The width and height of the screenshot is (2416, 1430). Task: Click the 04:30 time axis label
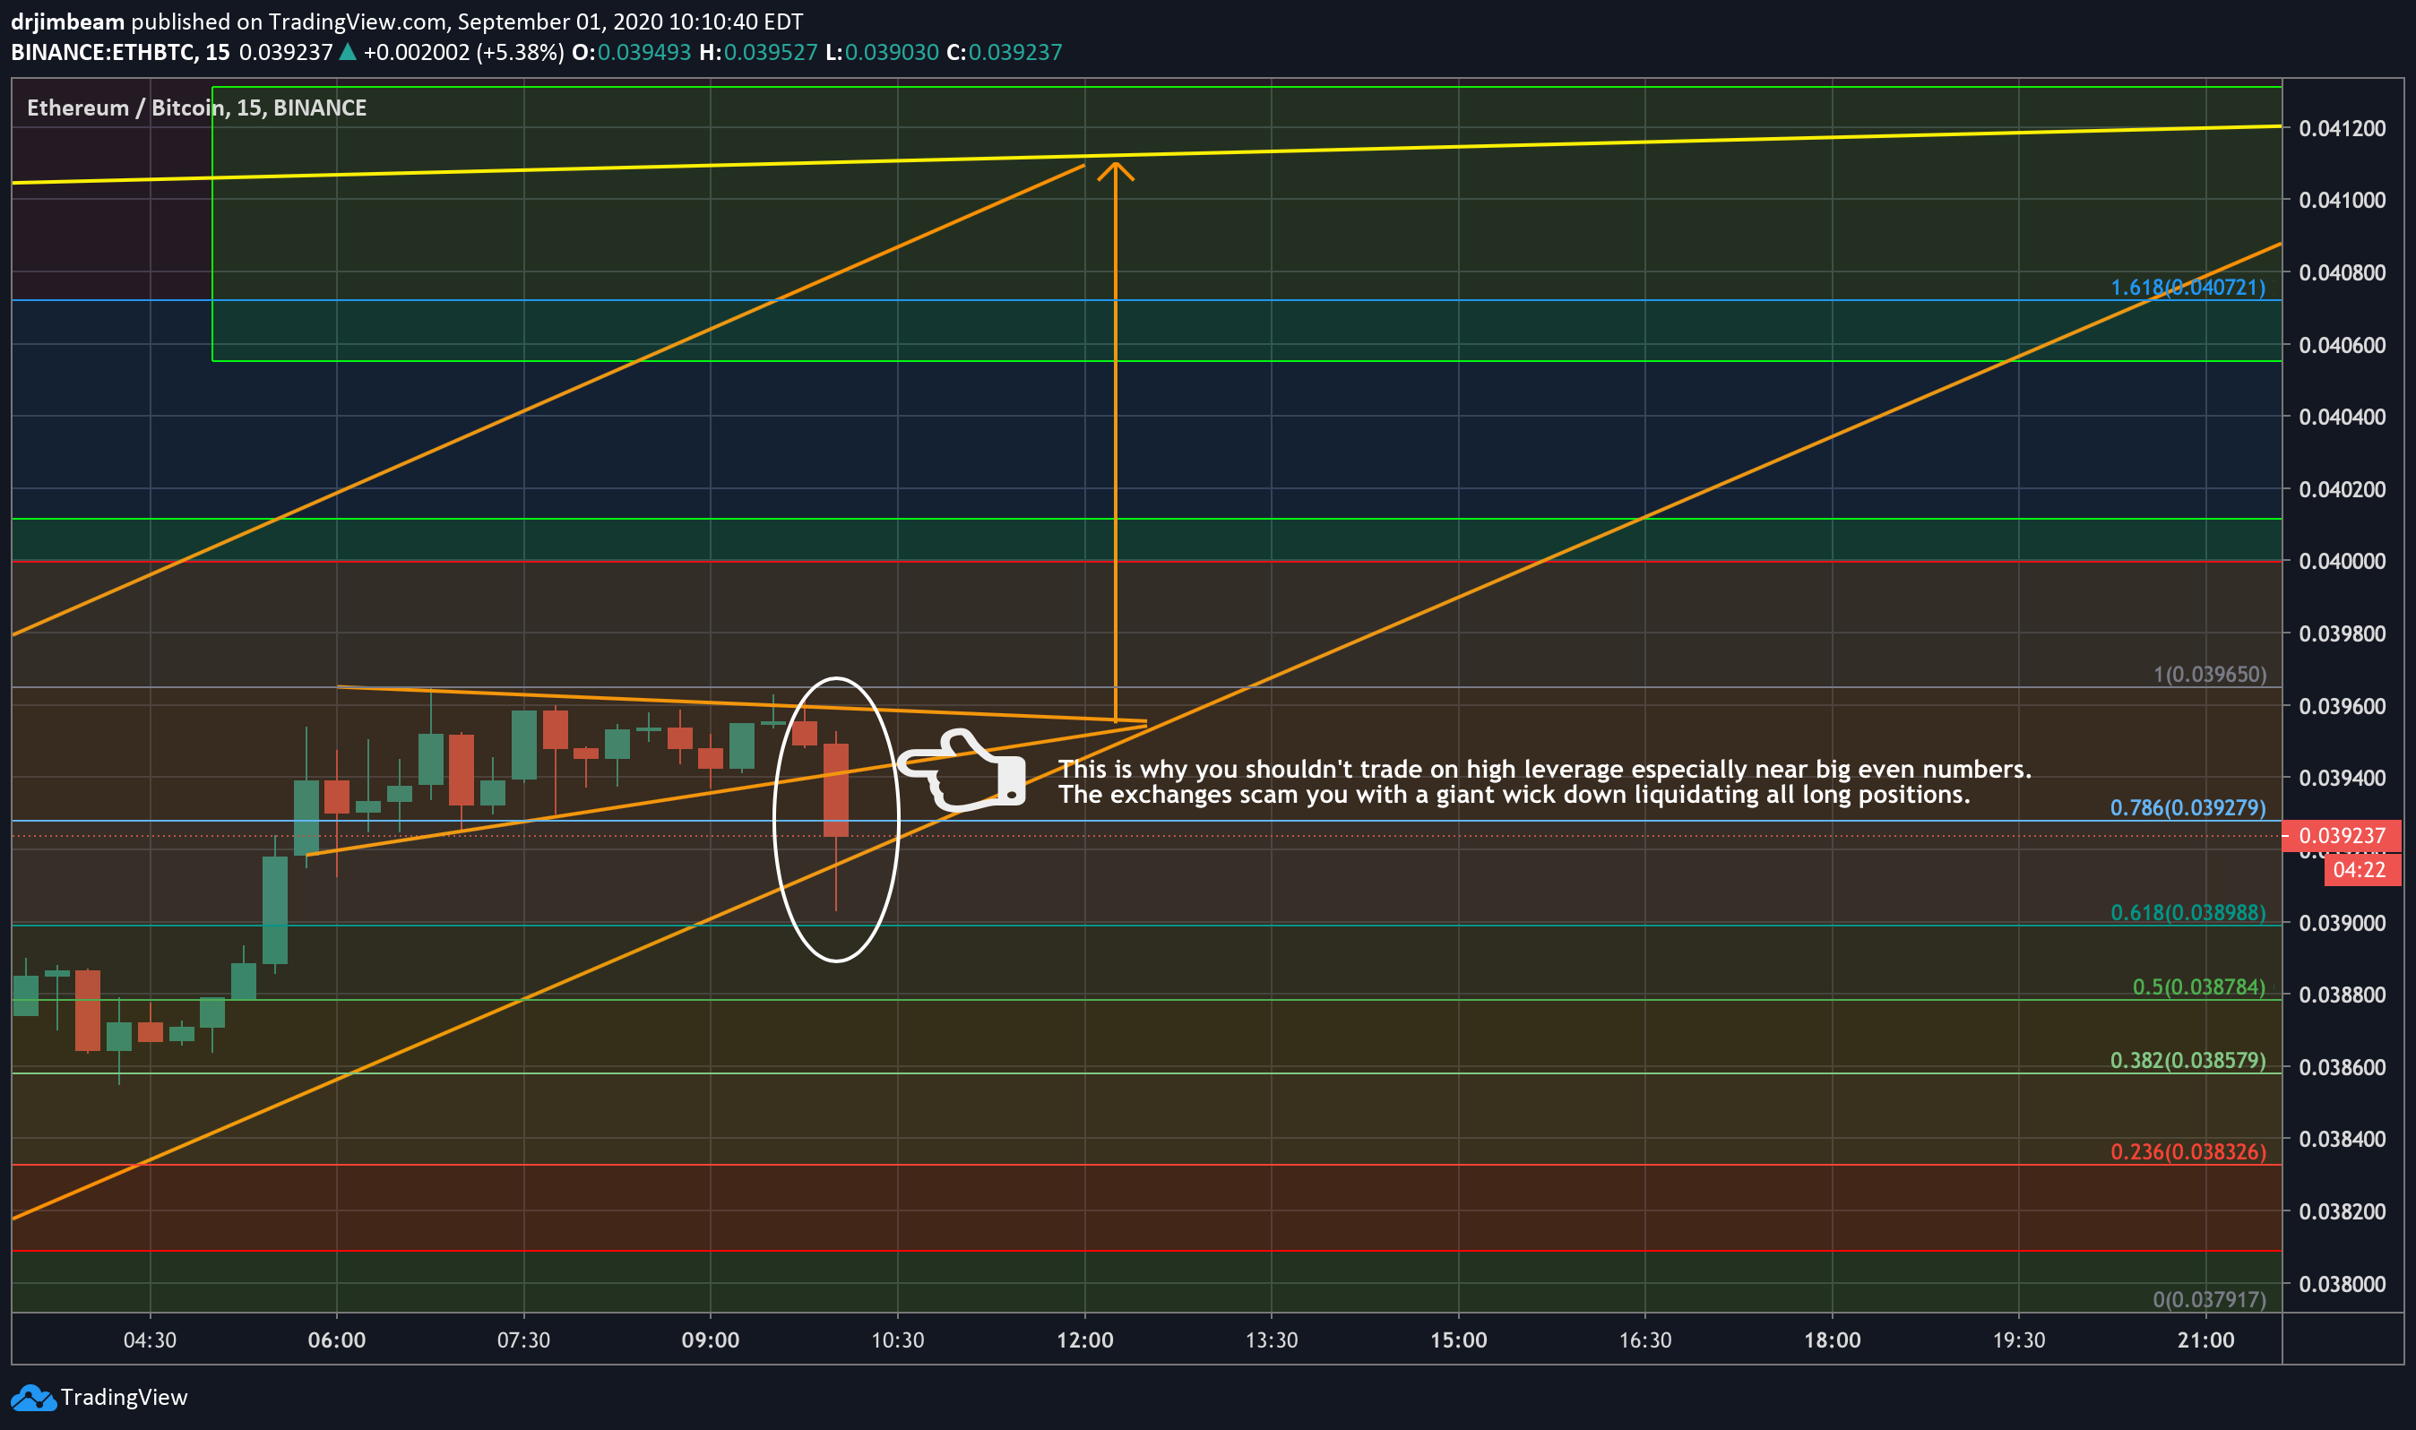[x=151, y=1340]
